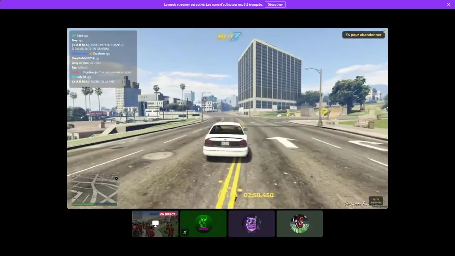Click the muted microphone icon on the alien tile
This screenshot has width=455, height=256.
click(185, 232)
